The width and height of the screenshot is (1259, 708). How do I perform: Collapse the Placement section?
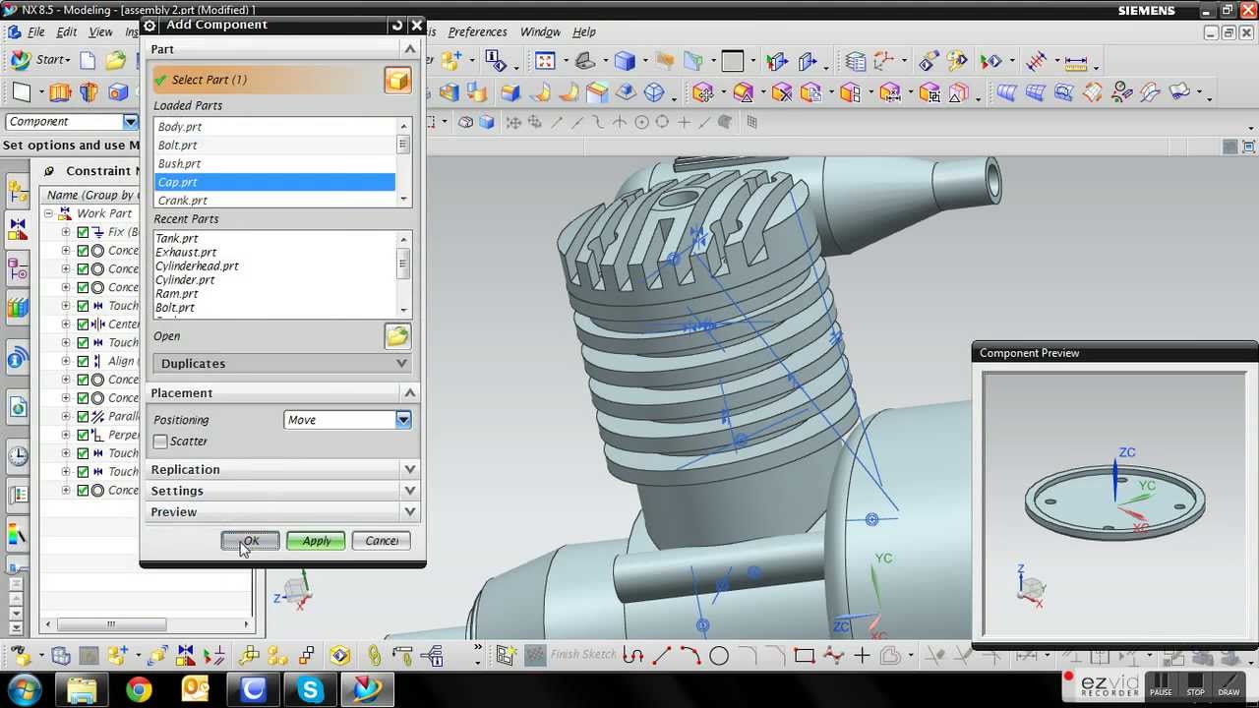click(x=410, y=393)
